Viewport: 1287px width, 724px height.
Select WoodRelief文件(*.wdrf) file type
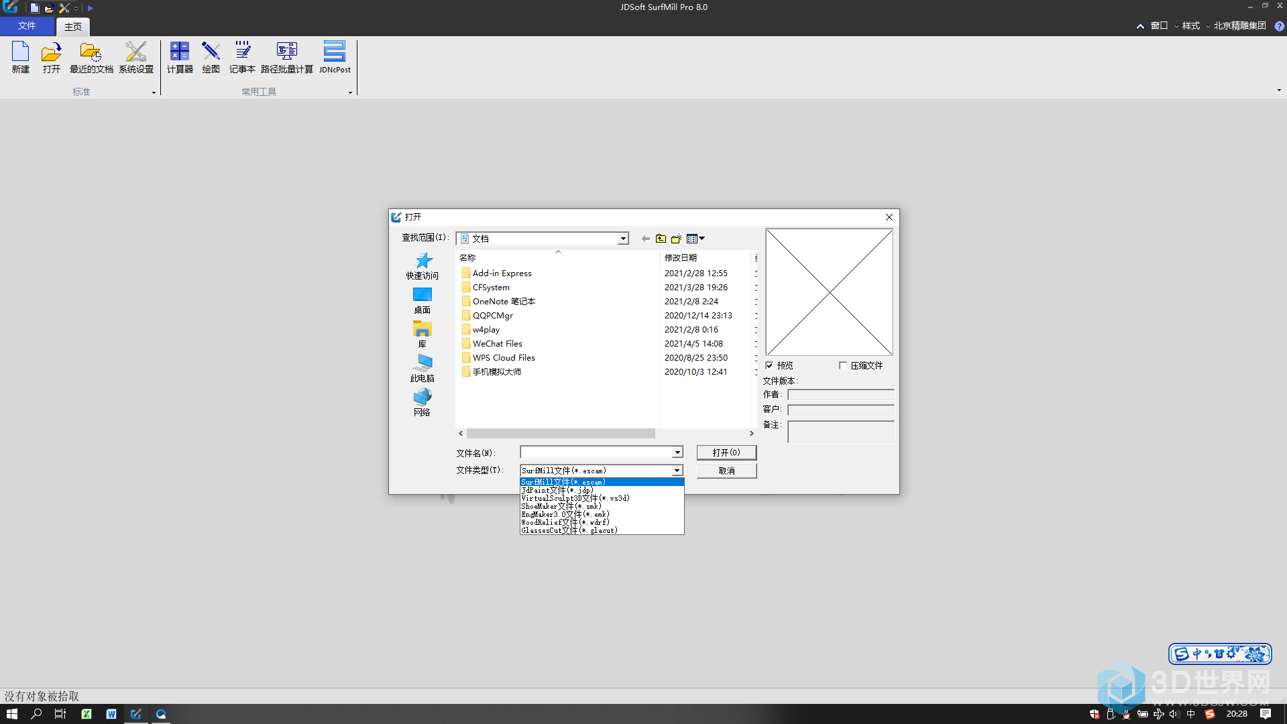[602, 522]
